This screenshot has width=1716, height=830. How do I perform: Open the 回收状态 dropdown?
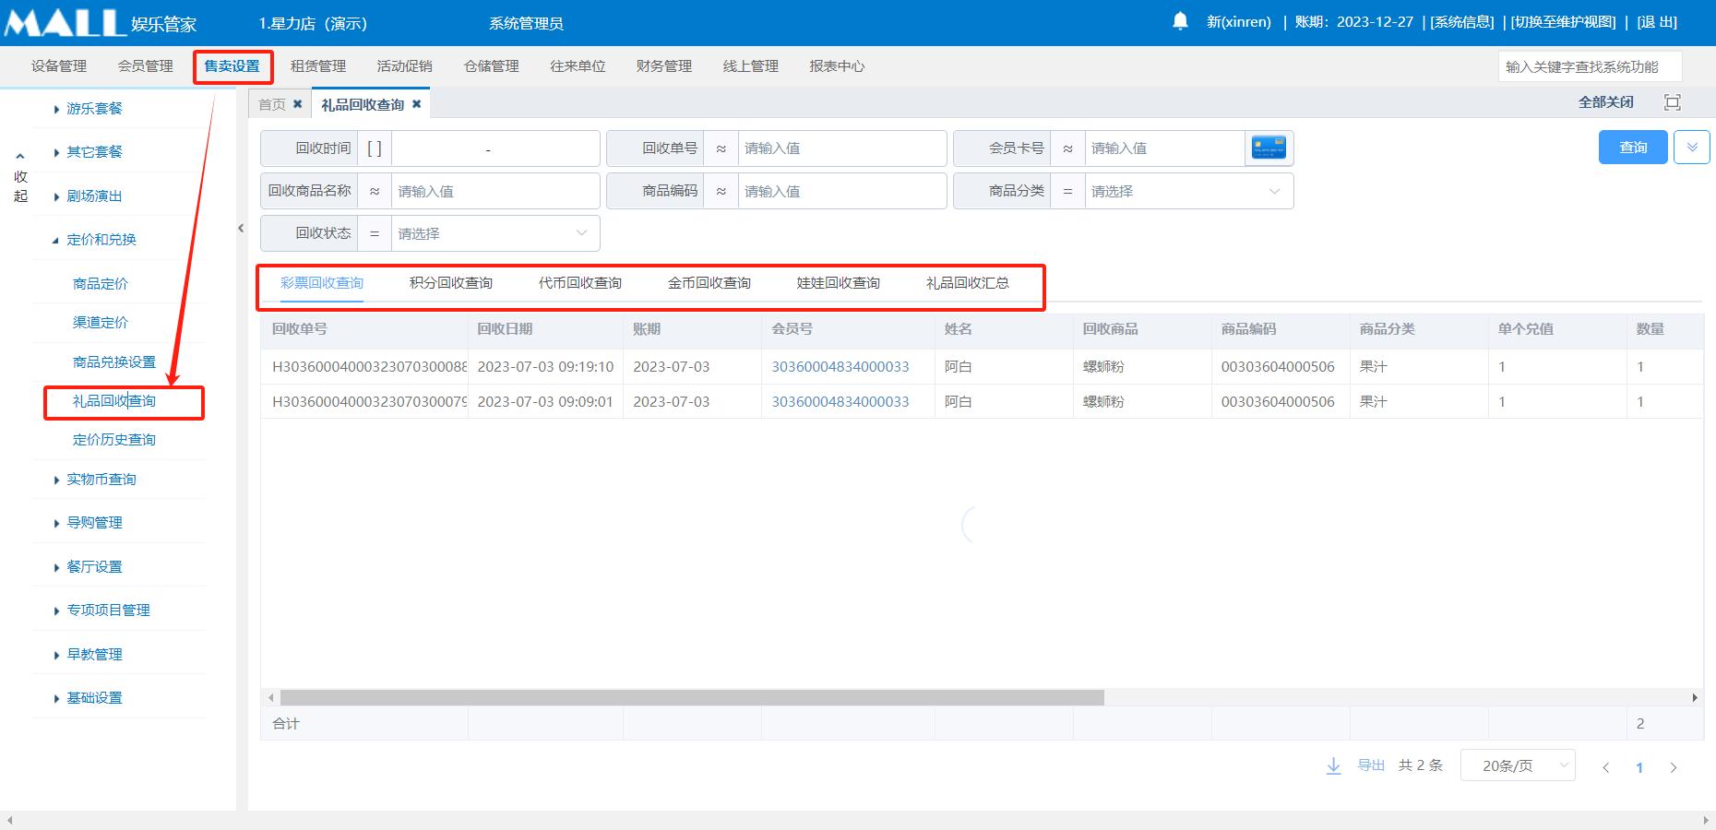(x=495, y=233)
